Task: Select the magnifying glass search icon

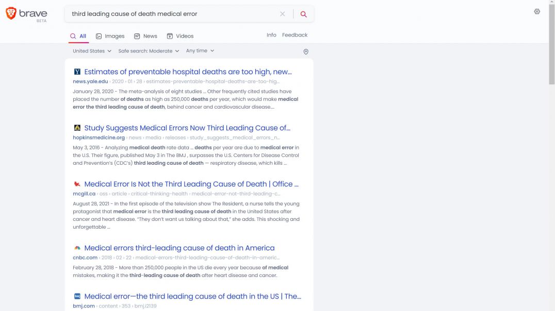Action: [x=303, y=14]
